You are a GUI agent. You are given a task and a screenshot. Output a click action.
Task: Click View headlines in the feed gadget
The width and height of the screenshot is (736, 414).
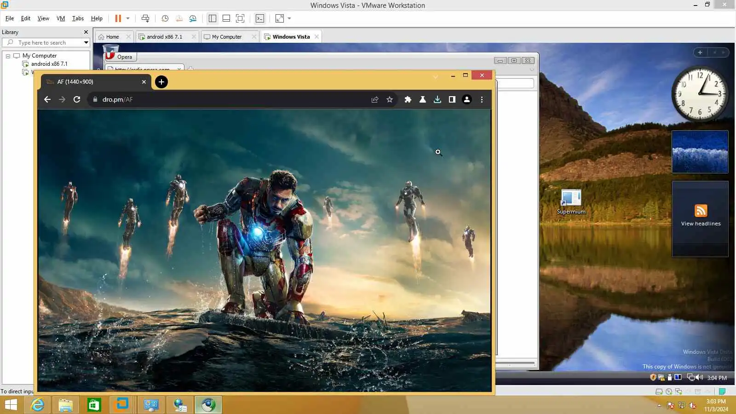[x=701, y=224]
